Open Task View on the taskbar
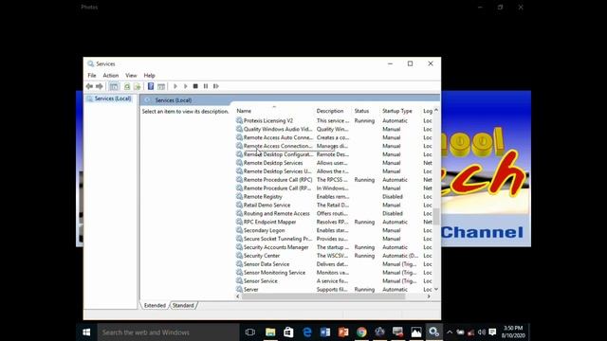Viewport: 607px width, 341px height. 250,332
